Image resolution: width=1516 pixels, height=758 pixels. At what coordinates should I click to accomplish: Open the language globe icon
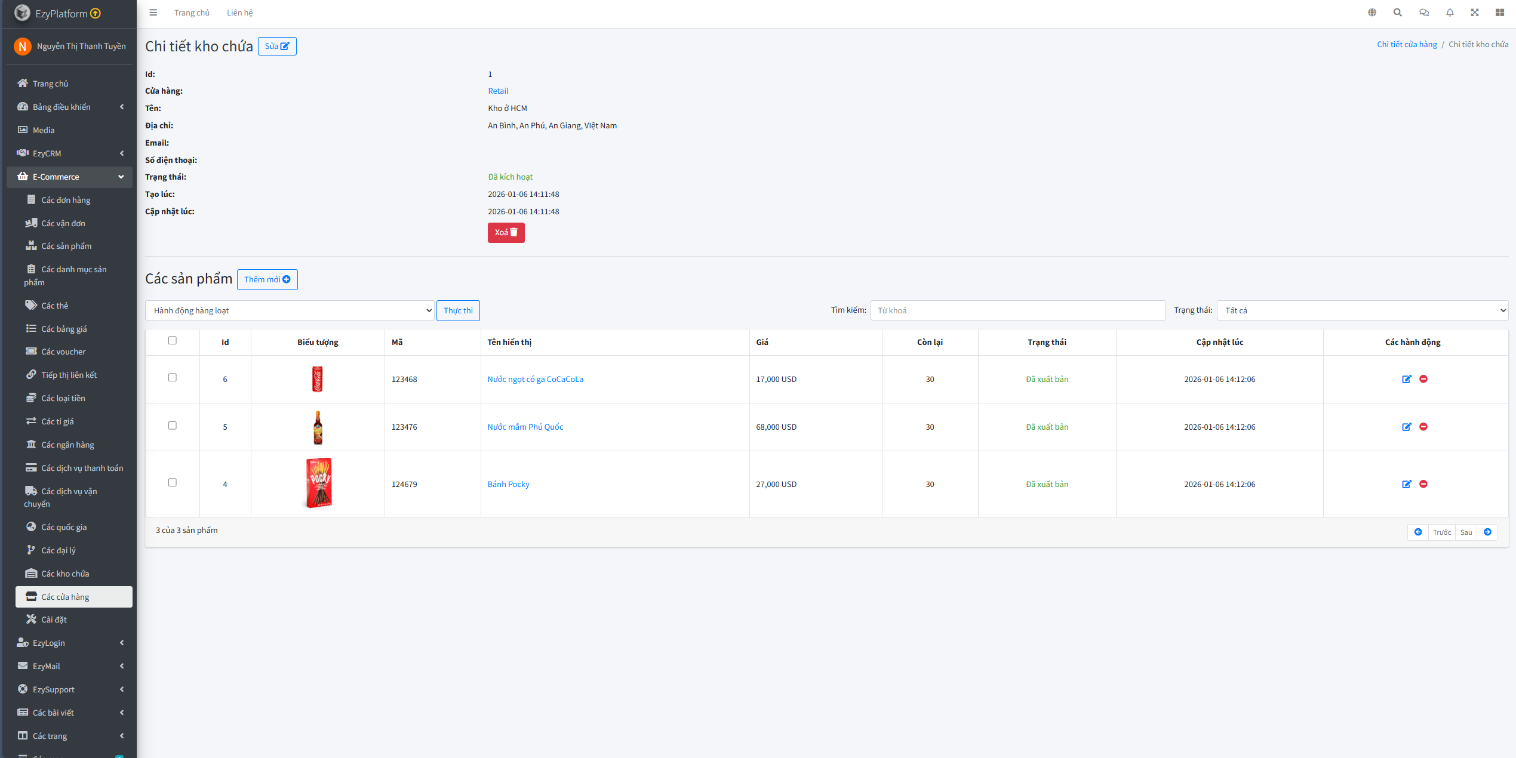click(x=1372, y=13)
